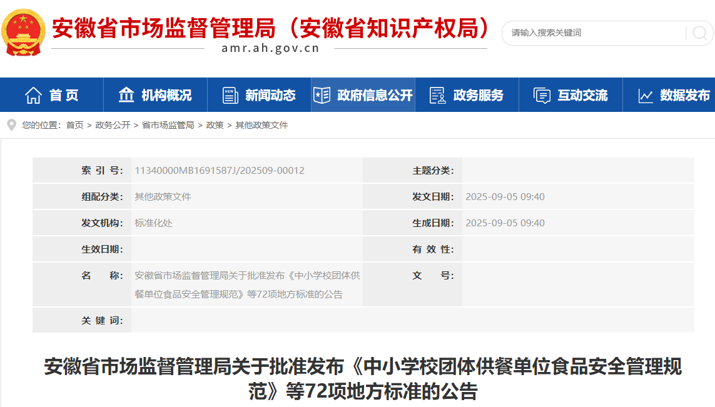Click 其他政策文件 value in 组配分类 row
The width and height of the screenshot is (715, 407).
pyautogui.click(x=163, y=196)
